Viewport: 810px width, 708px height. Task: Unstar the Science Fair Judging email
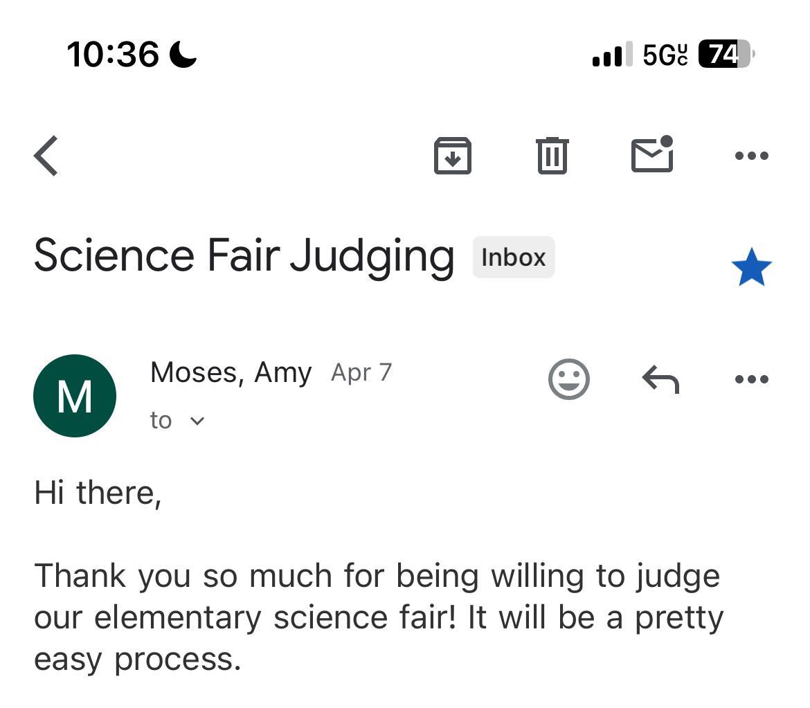click(x=751, y=269)
